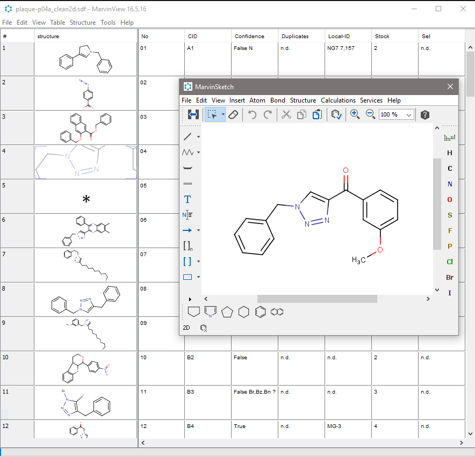The height and width of the screenshot is (457, 475).
Task: Click the clean structure icon beside 2D
Action: pos(204,328)
